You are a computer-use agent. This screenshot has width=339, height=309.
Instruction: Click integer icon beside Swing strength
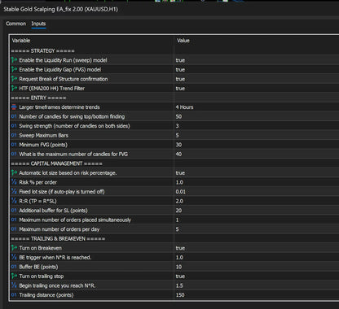click(14, 126)
